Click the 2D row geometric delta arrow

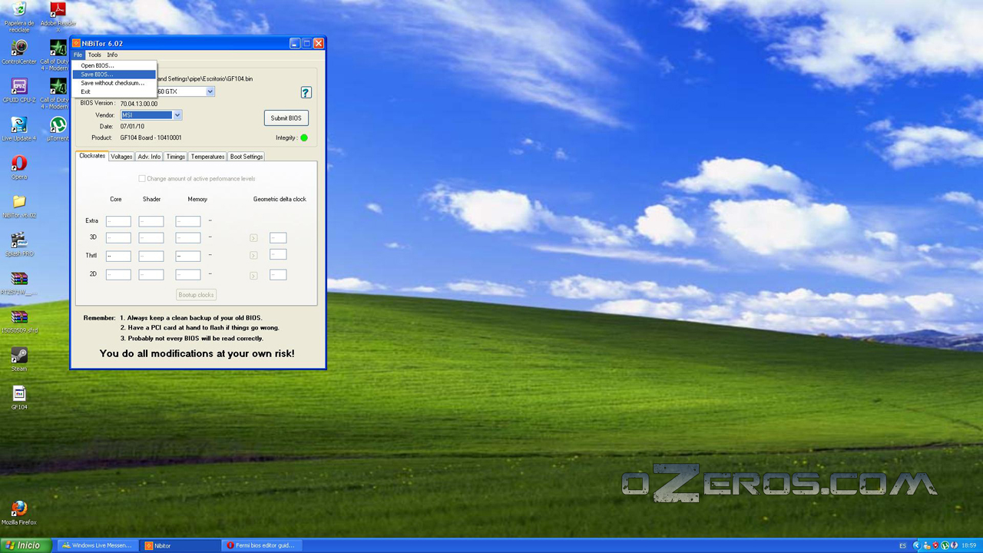click(253, 275)
